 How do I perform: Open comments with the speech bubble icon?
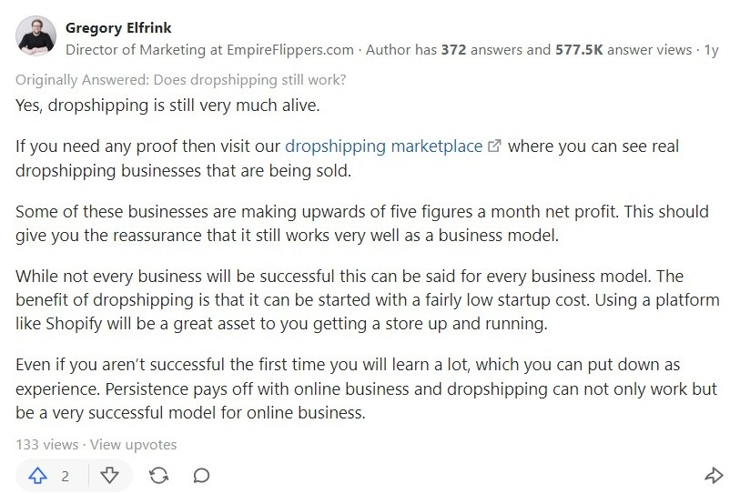tap(201, 476)
